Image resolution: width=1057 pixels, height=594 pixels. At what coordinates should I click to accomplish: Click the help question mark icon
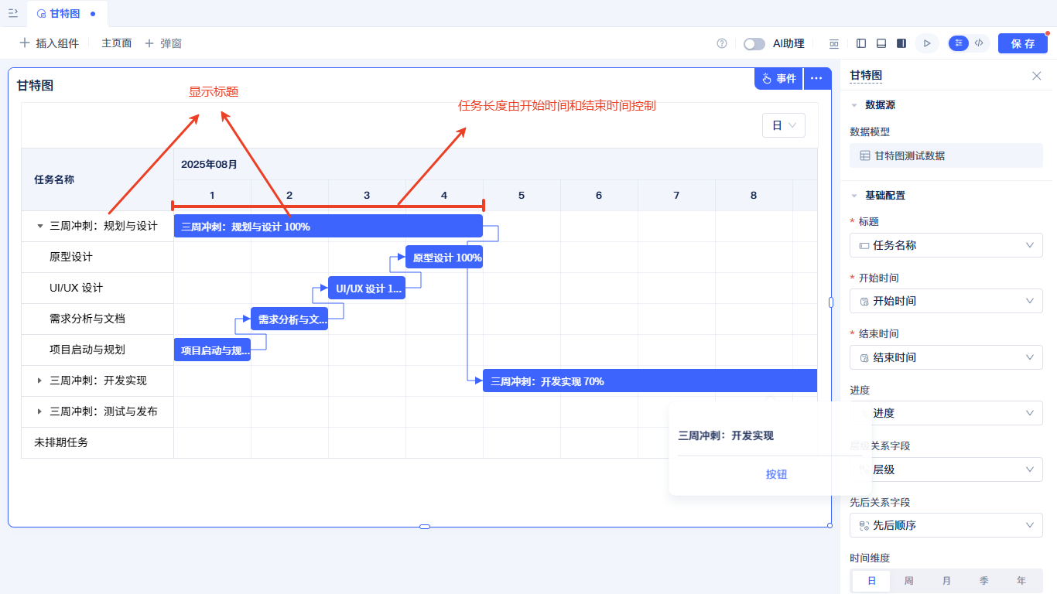pyautogui.click(x=722, y=43)
